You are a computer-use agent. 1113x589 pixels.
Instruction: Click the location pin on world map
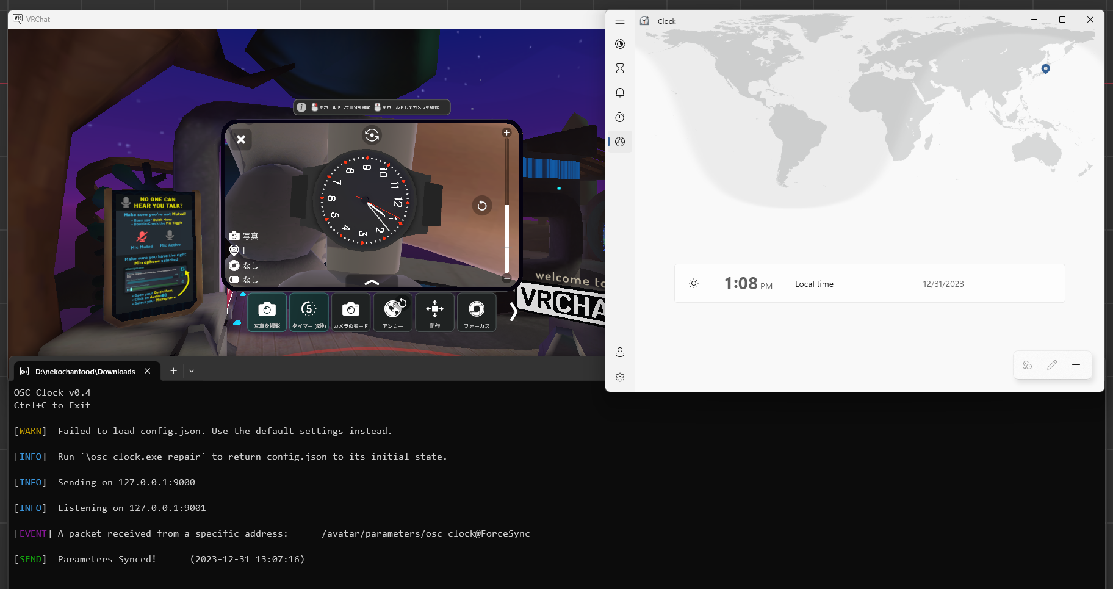pos(1045,69)
